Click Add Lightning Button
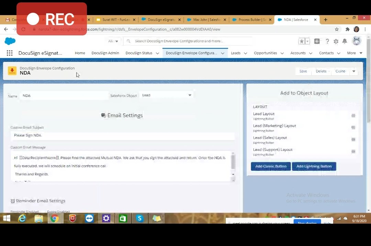Viewport: 371px width, 246px height. pyautogui.click(x=314, y=166)
